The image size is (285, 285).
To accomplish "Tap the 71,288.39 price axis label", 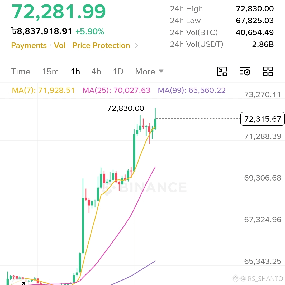I will tap(263, 136).
